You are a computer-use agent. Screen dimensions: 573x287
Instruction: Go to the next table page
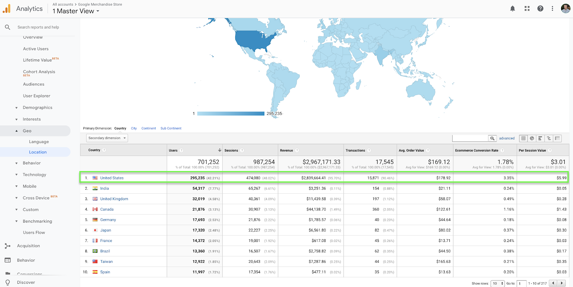[x=562, y=283]
